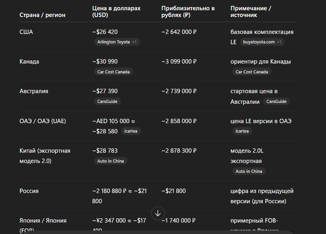Select the ~$26 420 price for США
The image size is (326, 234).
(x=105, y=32)
